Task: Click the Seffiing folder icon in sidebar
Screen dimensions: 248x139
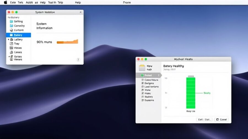Action: point(11,21)
